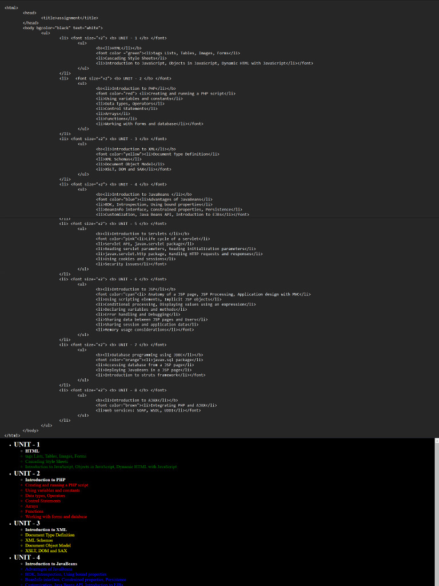Click rendered bold "Introduction to JavaBeans" item

(51, 564)
